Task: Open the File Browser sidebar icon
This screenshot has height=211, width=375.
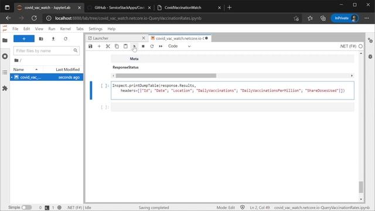Action: pos(5,40)
